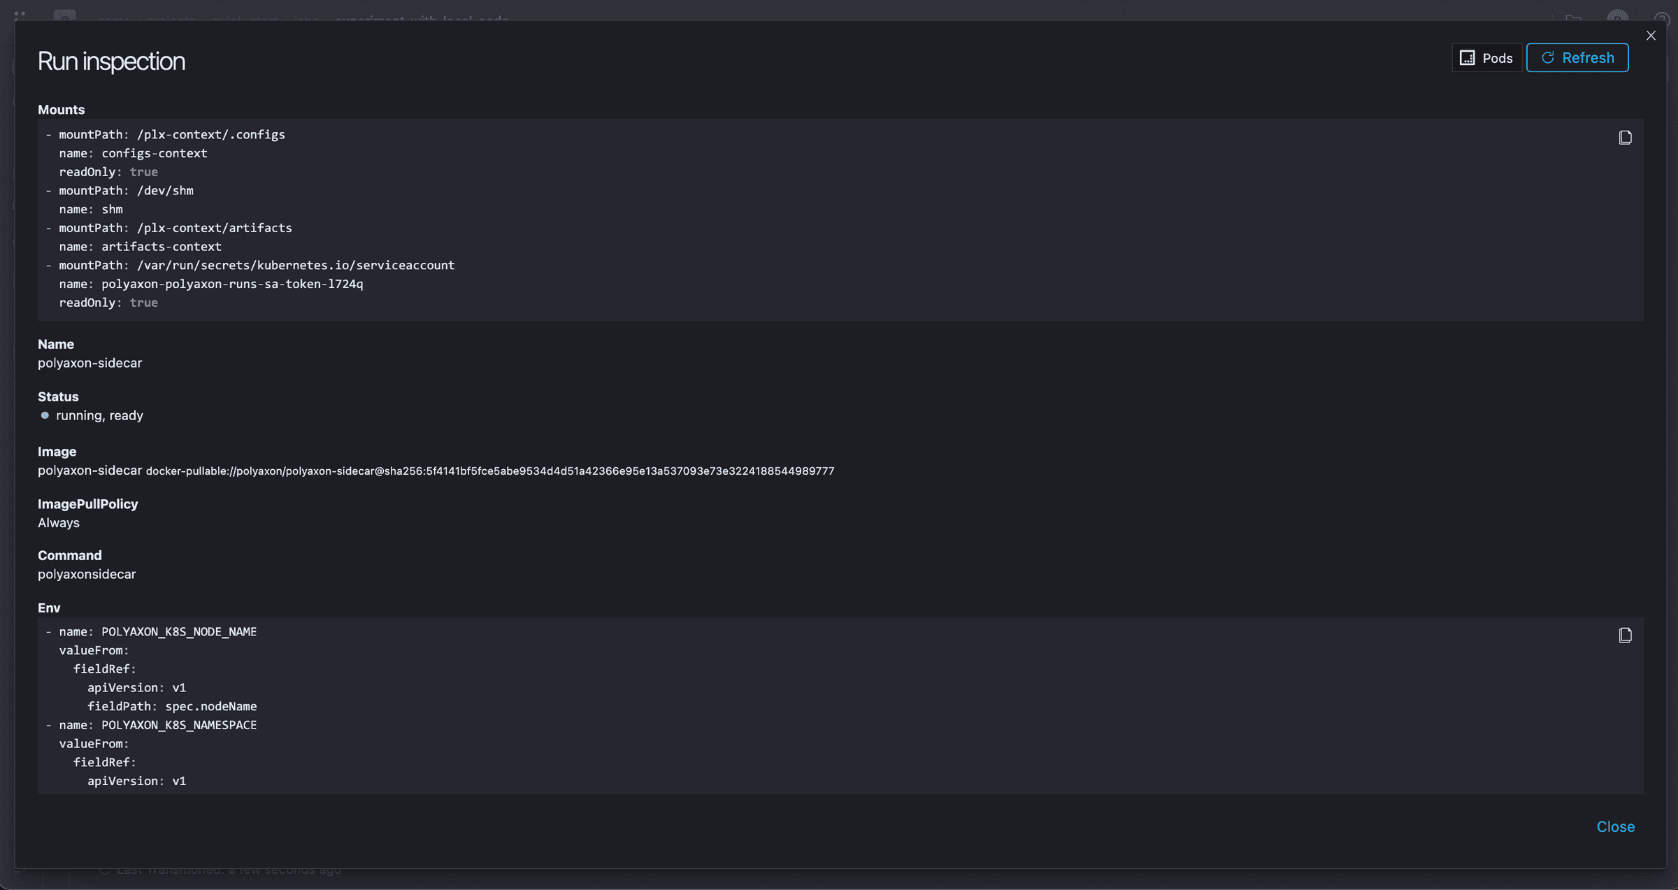Open the dimmed help question-mark icon
The image size is (1678, 890).
click(x=1662, y=19)
